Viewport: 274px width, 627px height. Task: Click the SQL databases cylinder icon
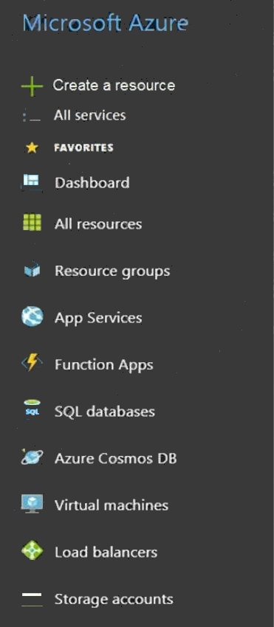(x=32, y=410)
